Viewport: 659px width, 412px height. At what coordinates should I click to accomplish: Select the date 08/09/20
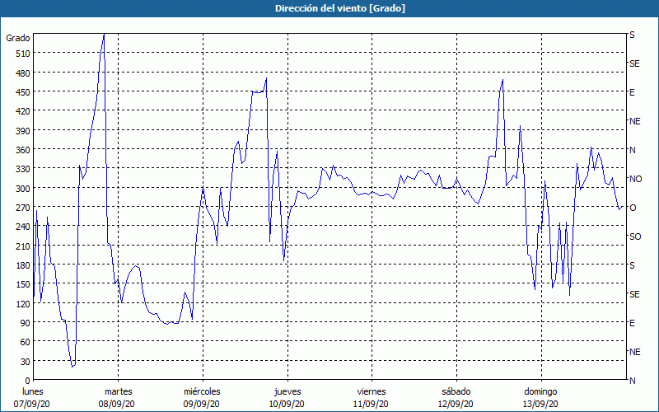click(x=117, y=404)
